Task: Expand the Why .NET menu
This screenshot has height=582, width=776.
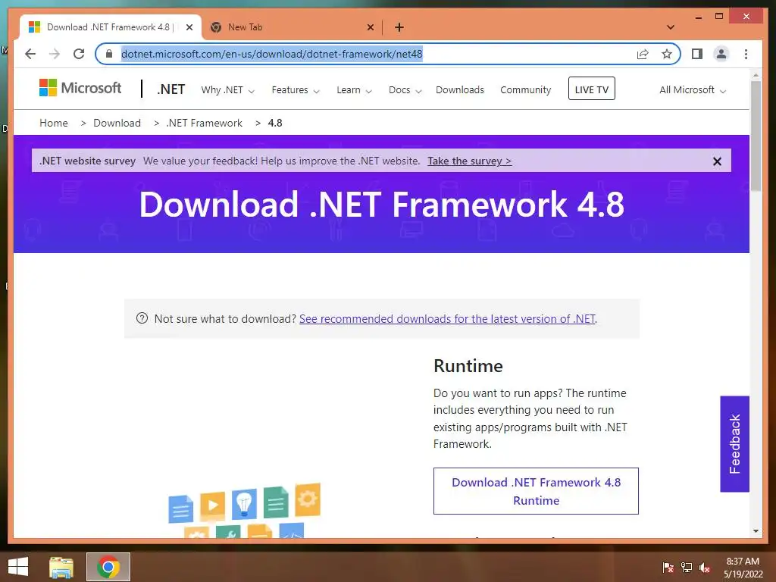Action: pos(227,90)
